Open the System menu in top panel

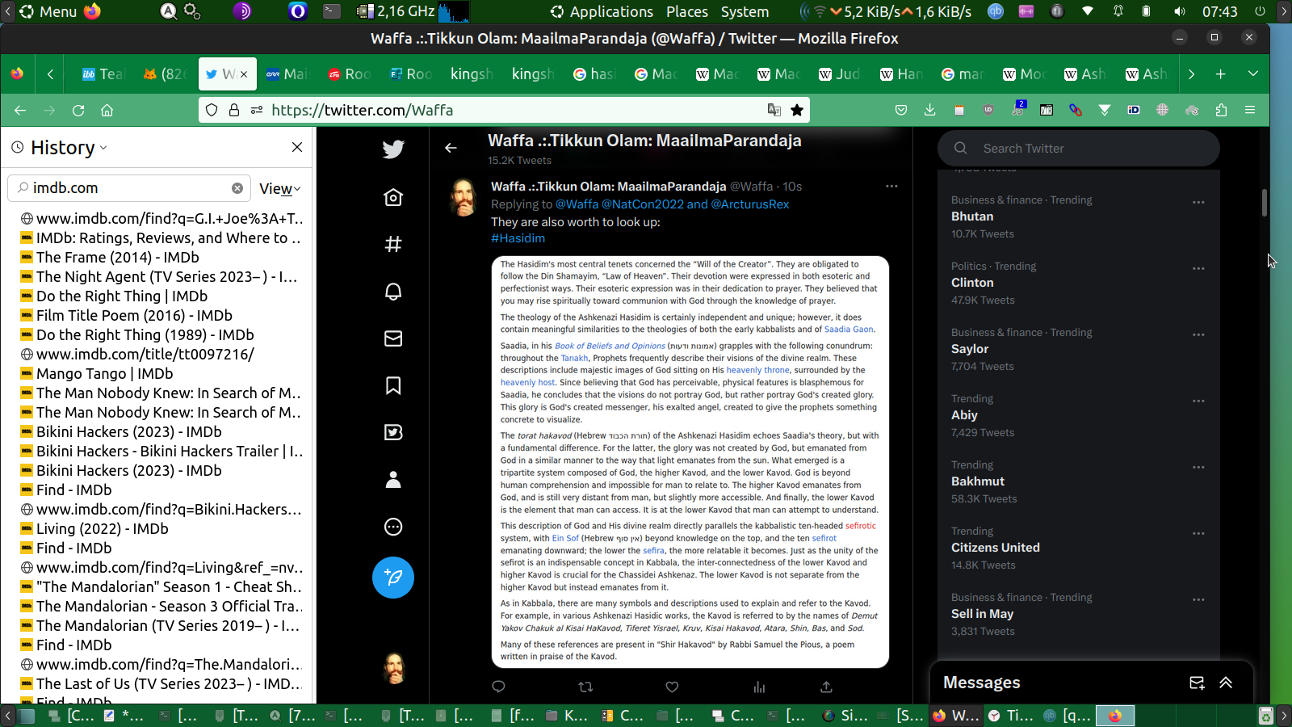(745, 12)
